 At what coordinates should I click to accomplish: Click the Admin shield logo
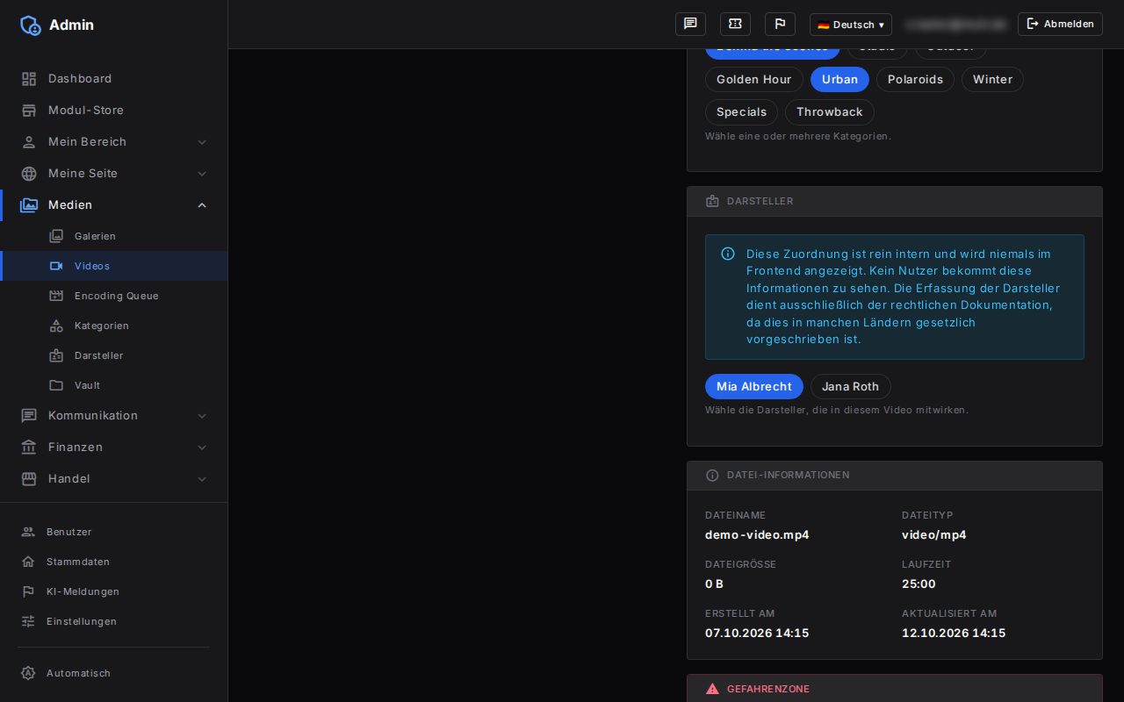(x=30, y=25)
